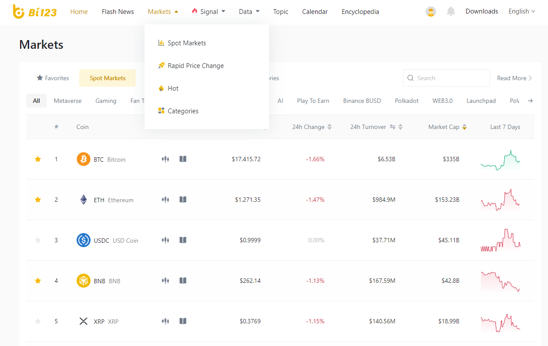Go to the Home page
This screenshot has width=548, height=346.
[79, 12]
